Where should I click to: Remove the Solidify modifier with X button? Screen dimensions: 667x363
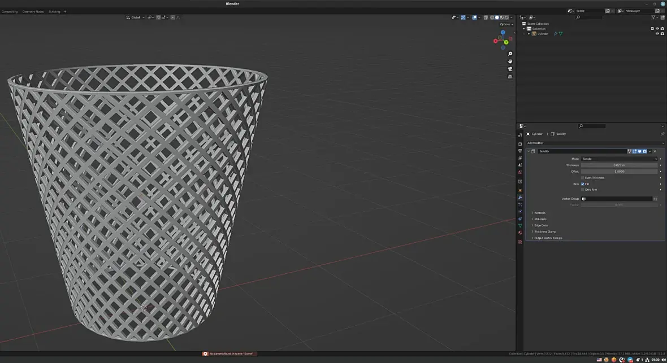point(656,151)
